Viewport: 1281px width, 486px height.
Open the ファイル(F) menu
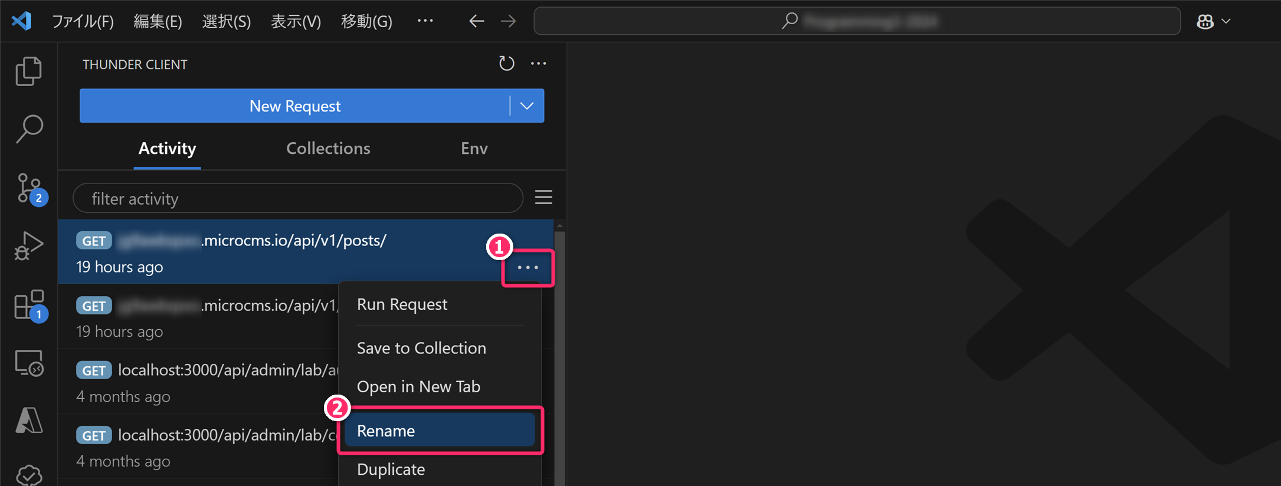[83, 22]
